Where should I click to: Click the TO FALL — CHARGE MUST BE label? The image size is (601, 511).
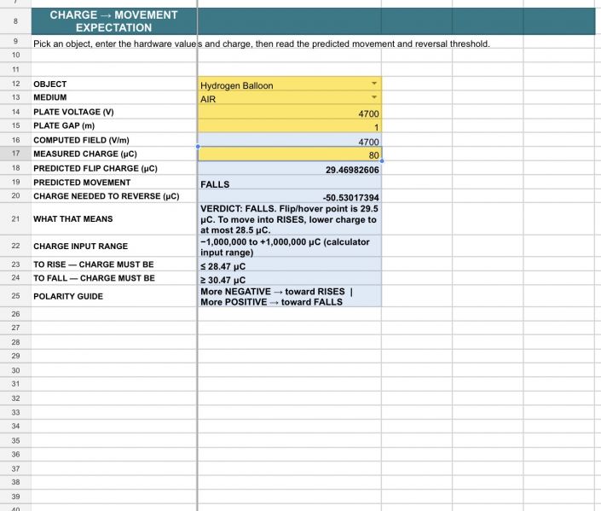[x=95, y=278]
